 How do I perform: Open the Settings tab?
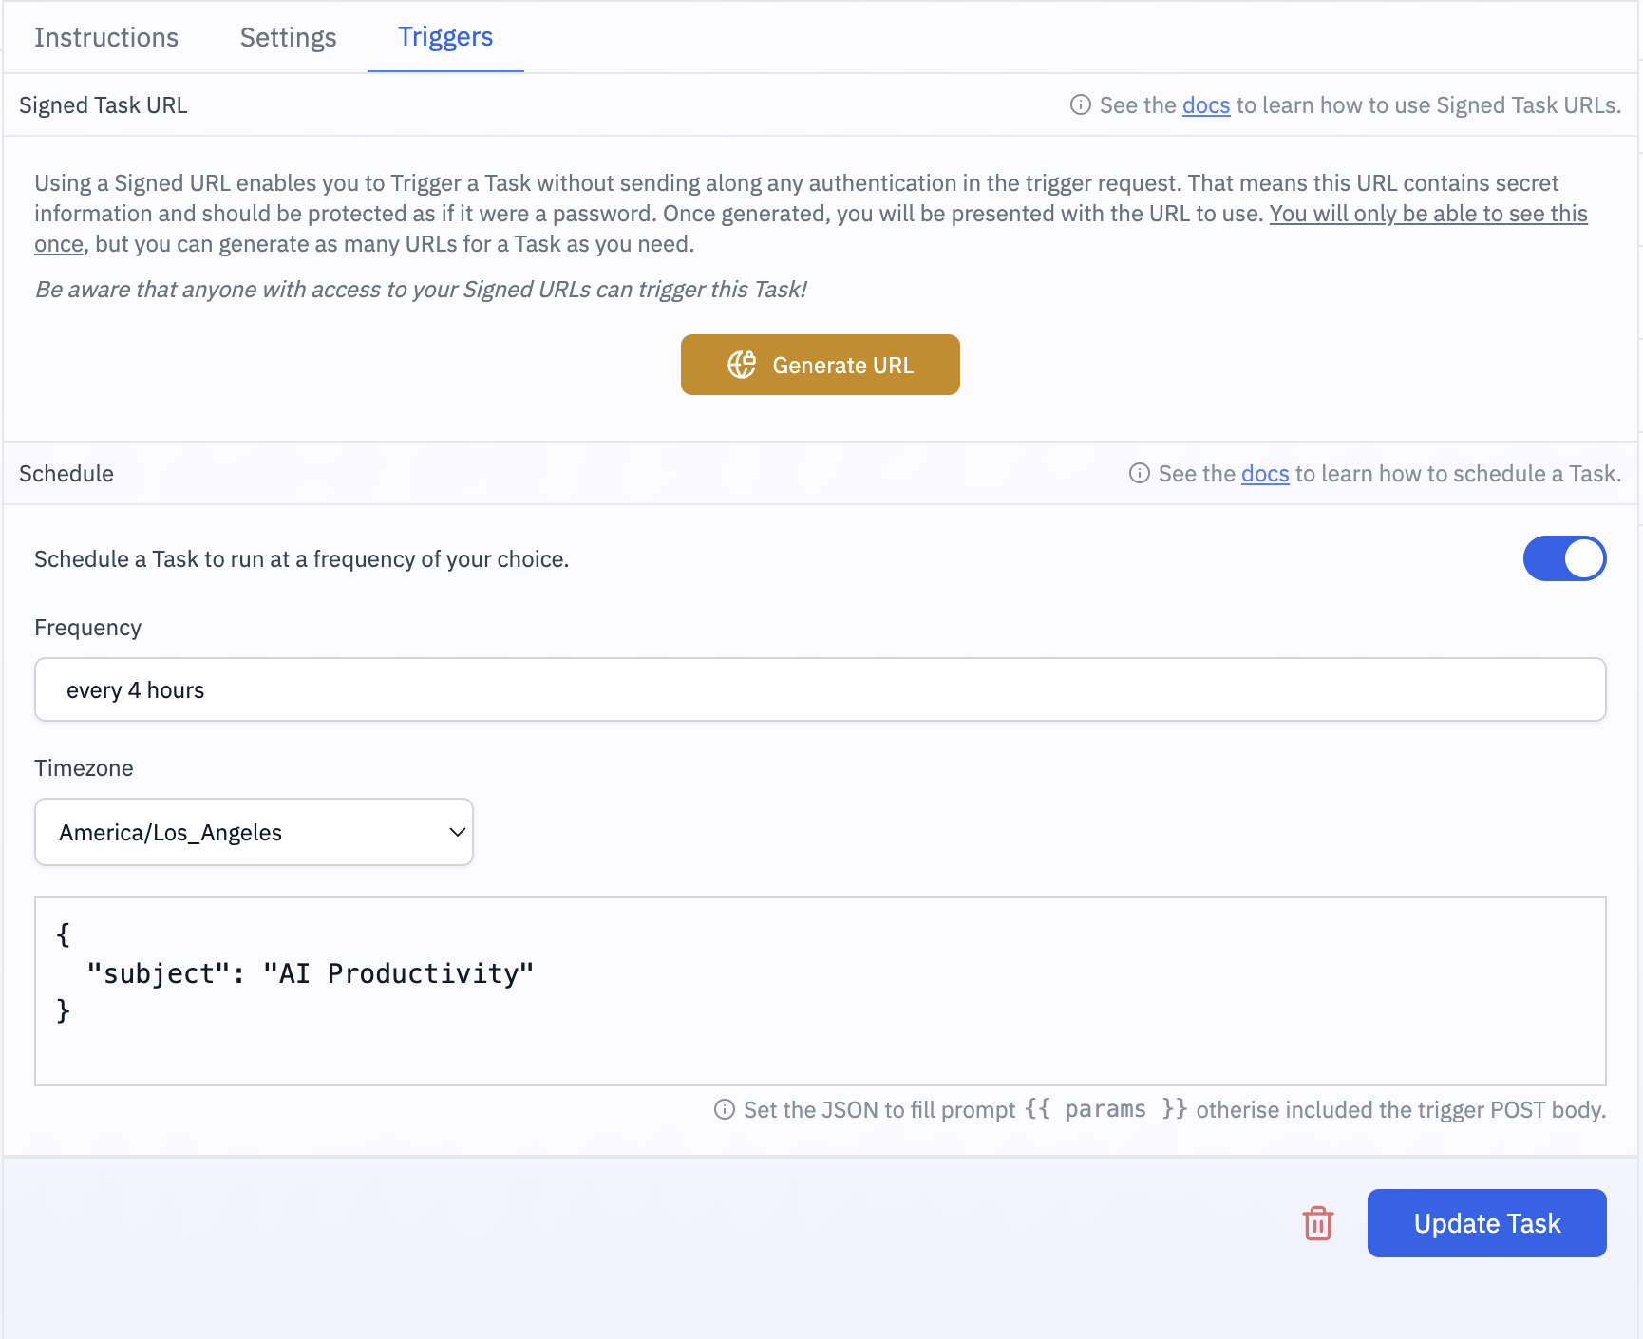[287, 37]
